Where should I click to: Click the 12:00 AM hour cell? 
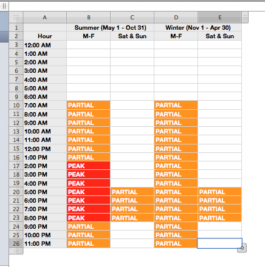pyautogui.click(x=45, y=45)
